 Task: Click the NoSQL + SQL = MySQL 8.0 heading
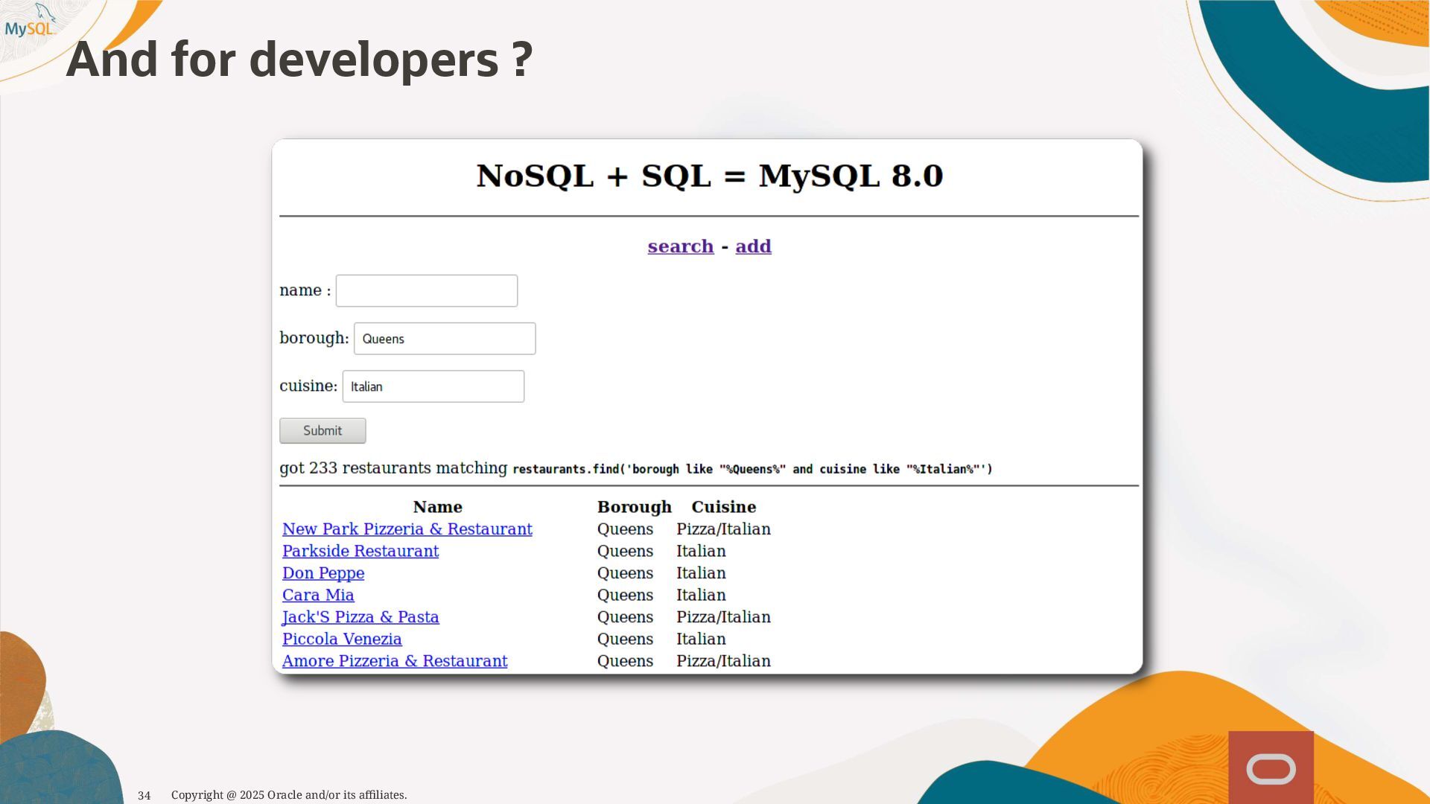pos(709,176)
